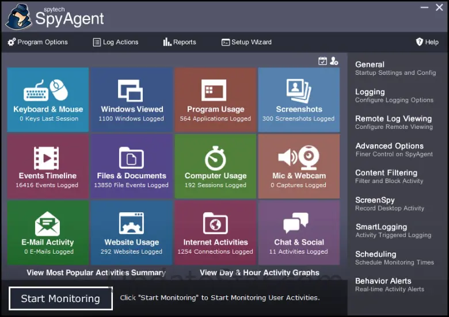This screenshot has height=317, width=449.
Task: Open Scheduling monitoring times
Action: point(394,258)
